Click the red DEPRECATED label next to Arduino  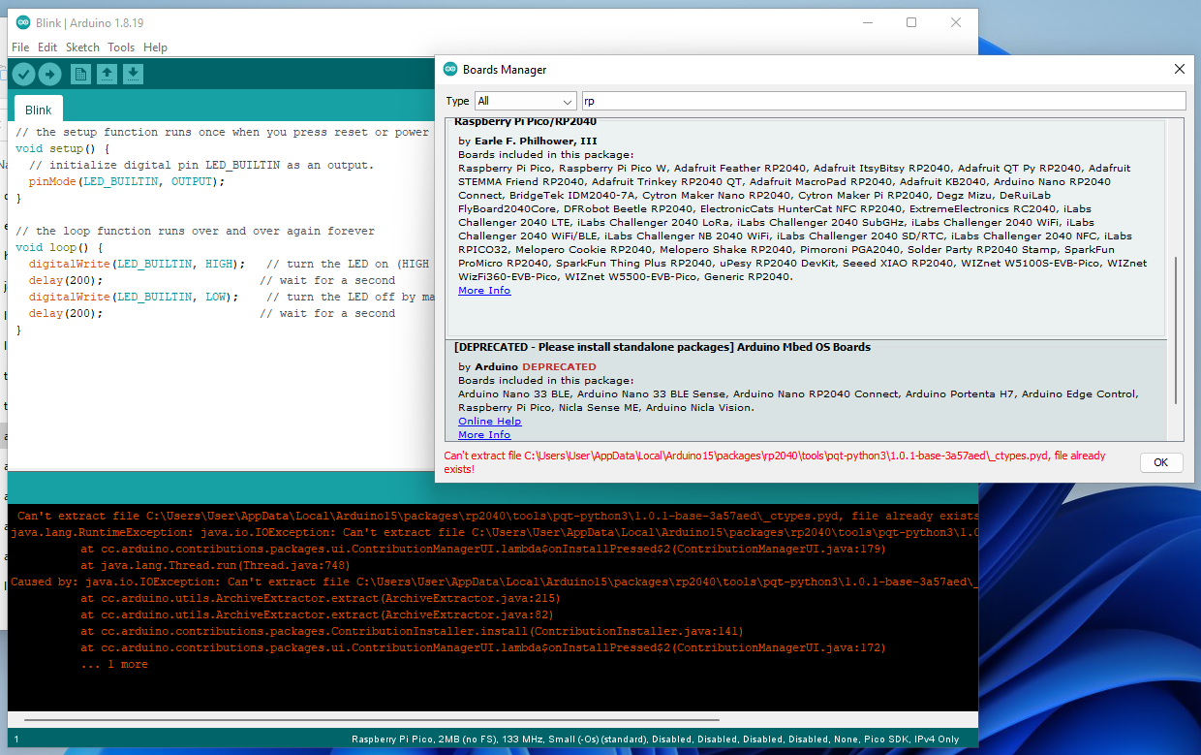click(x=560, y=367)
